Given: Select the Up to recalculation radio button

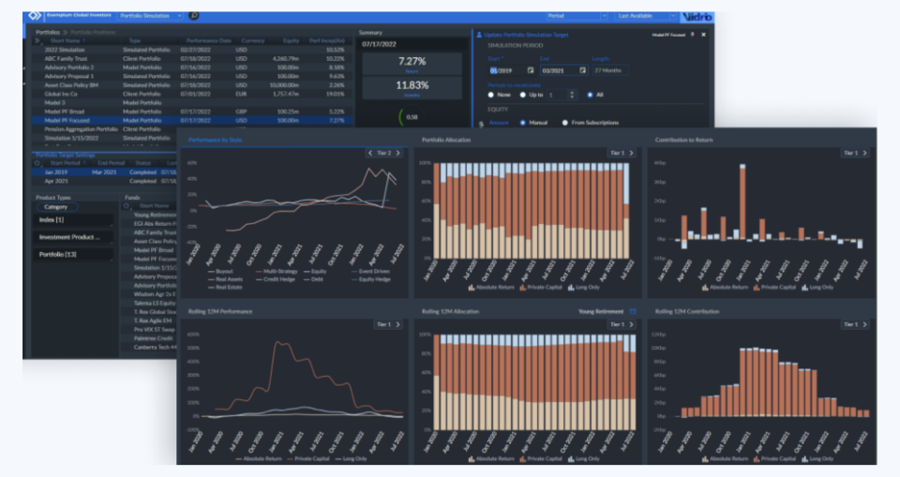Looking at the screenshot, I should 523,95.
